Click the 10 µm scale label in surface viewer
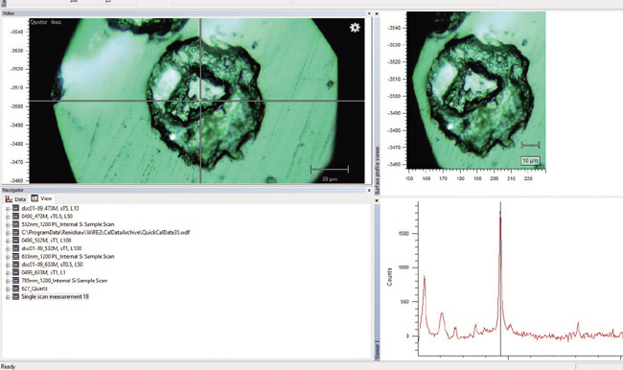 (x=530, y=161)
